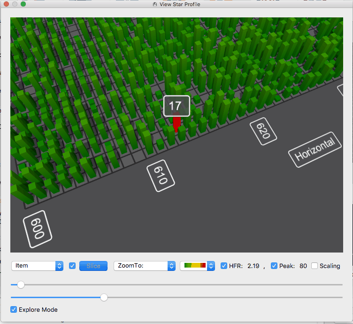
Task: Expand the ZoomTo dropdown
Action: pos(144,266)
